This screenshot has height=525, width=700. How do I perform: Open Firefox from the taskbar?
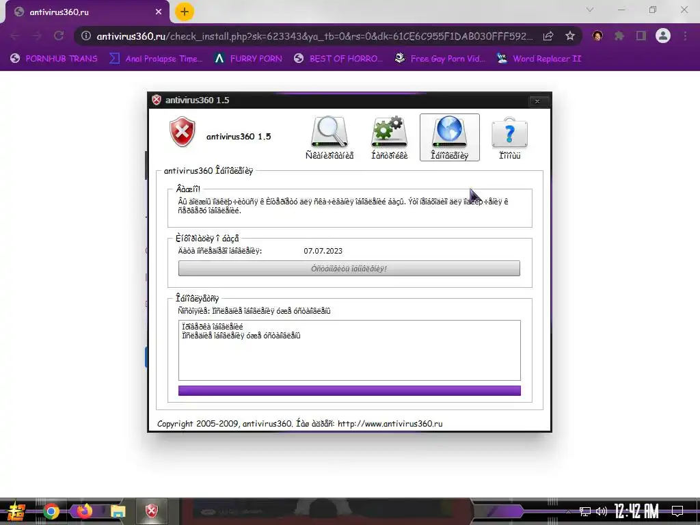point(84,511)
